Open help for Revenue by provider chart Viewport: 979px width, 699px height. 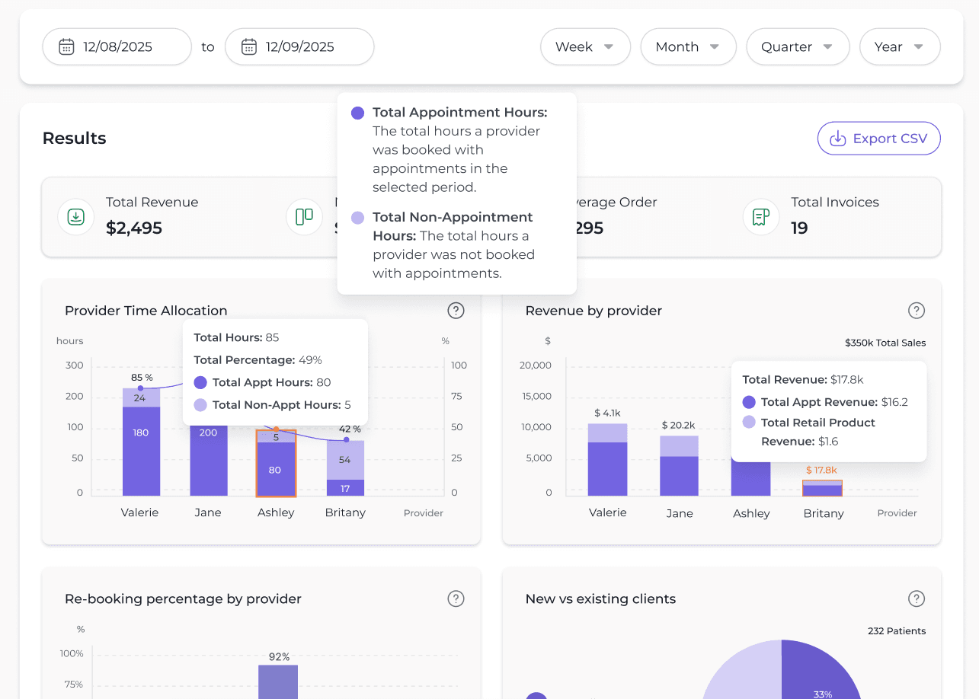coord(917,310)
